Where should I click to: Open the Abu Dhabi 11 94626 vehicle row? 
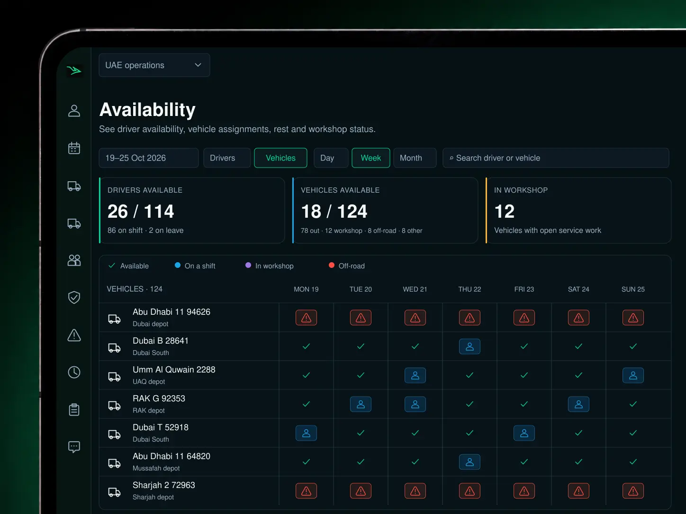(385, 318)
